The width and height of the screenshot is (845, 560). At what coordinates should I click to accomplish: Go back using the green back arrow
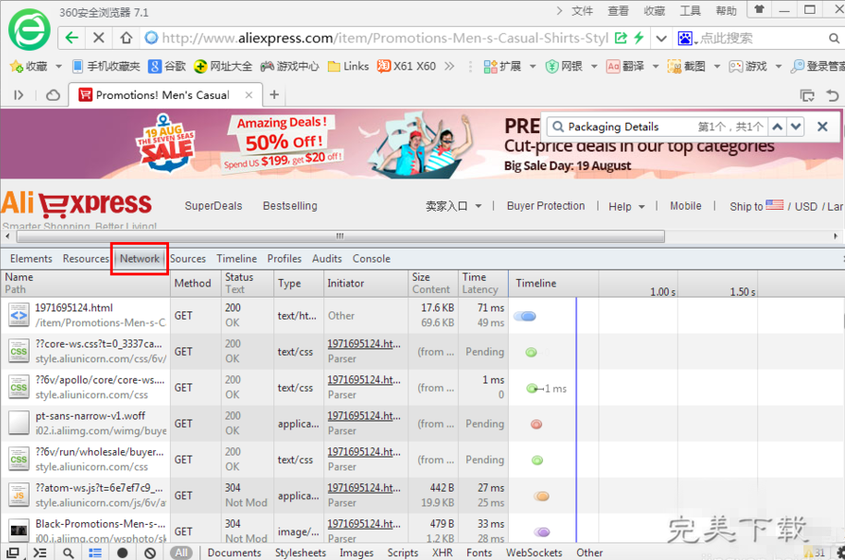click(72, 38)
